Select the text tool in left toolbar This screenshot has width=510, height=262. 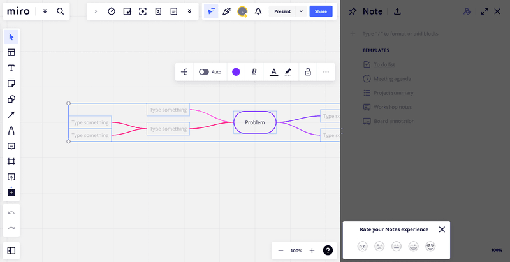point(11,68)
